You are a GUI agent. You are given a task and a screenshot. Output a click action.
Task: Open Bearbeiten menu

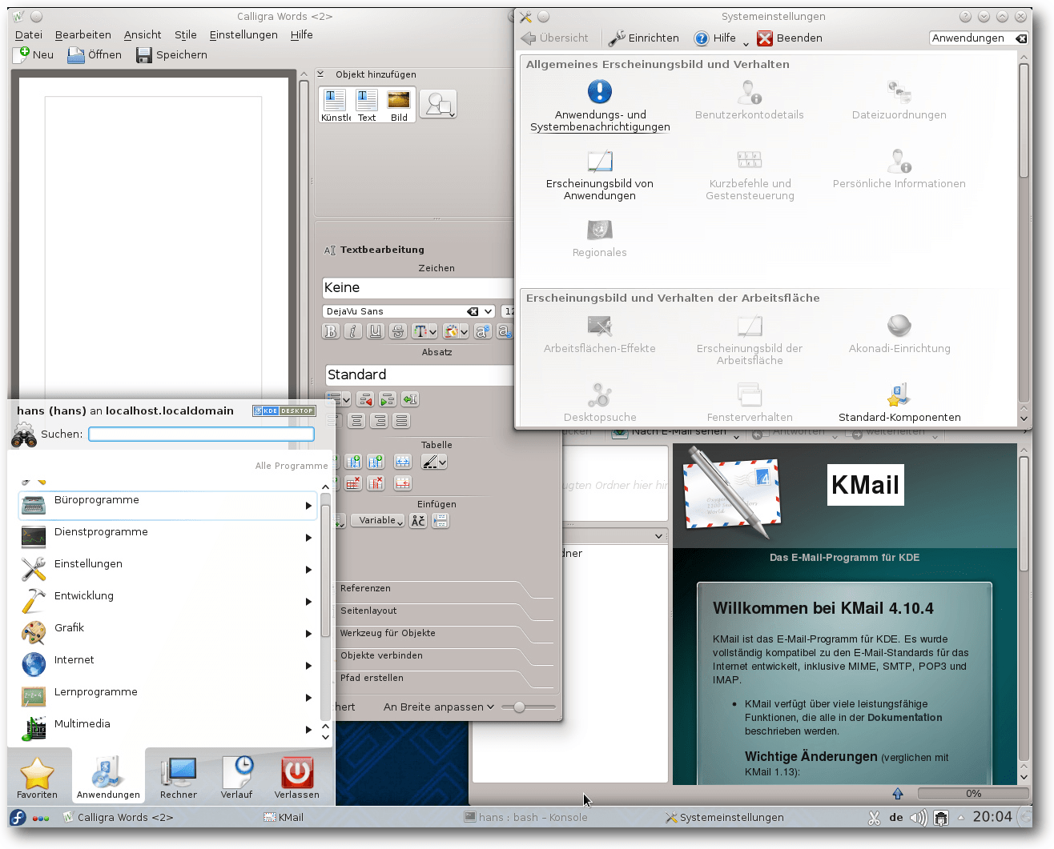[x=83, y=35]
